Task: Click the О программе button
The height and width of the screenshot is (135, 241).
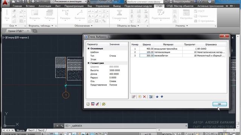Action: coord(205,21)
